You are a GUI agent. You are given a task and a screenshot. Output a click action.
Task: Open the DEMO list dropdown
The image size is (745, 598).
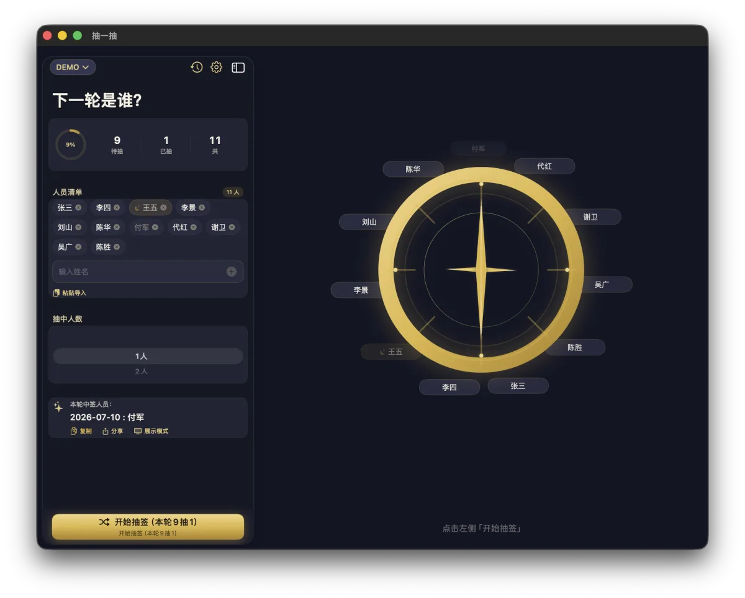pyautogui.click(x=73, y=67)
